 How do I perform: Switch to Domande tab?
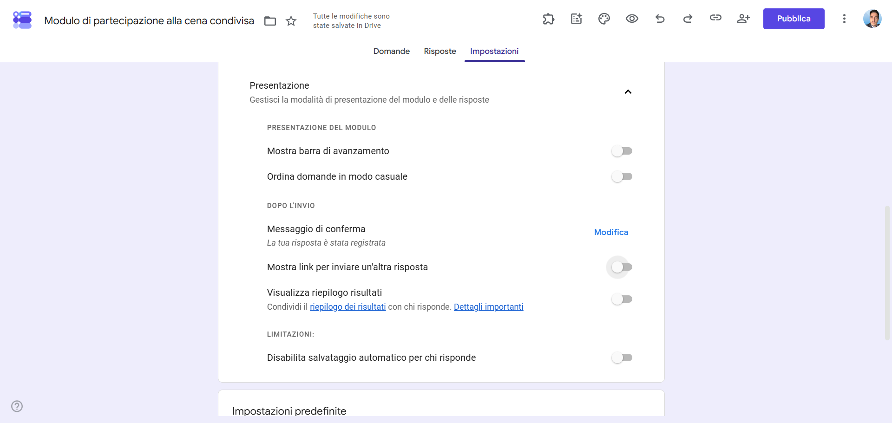(392, 51)
